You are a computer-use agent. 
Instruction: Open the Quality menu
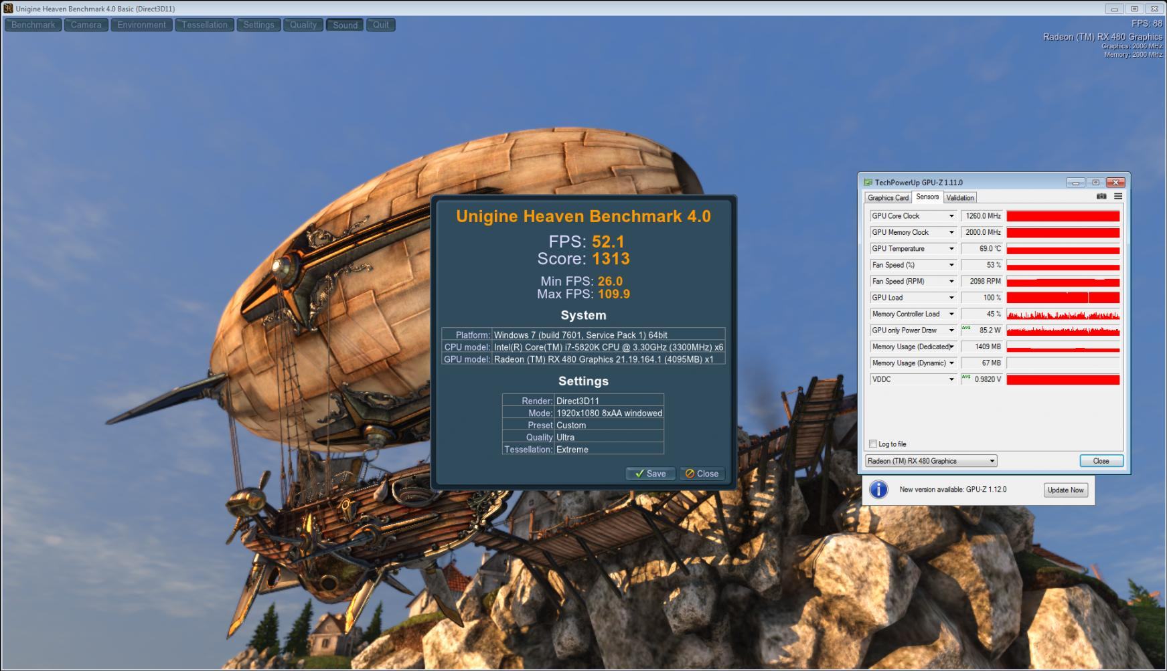(x=303, y=25)
